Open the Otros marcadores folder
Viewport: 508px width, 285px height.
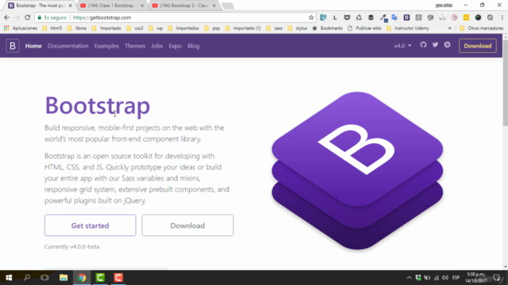pyautogui.click(x=482, y=28)
